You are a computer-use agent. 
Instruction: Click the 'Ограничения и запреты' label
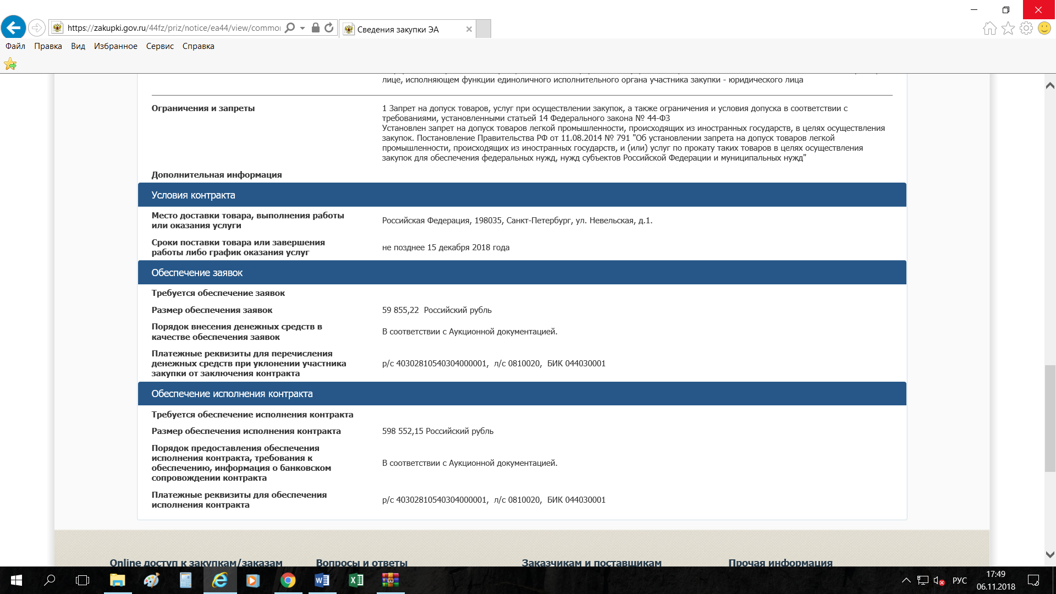(203, 108)
